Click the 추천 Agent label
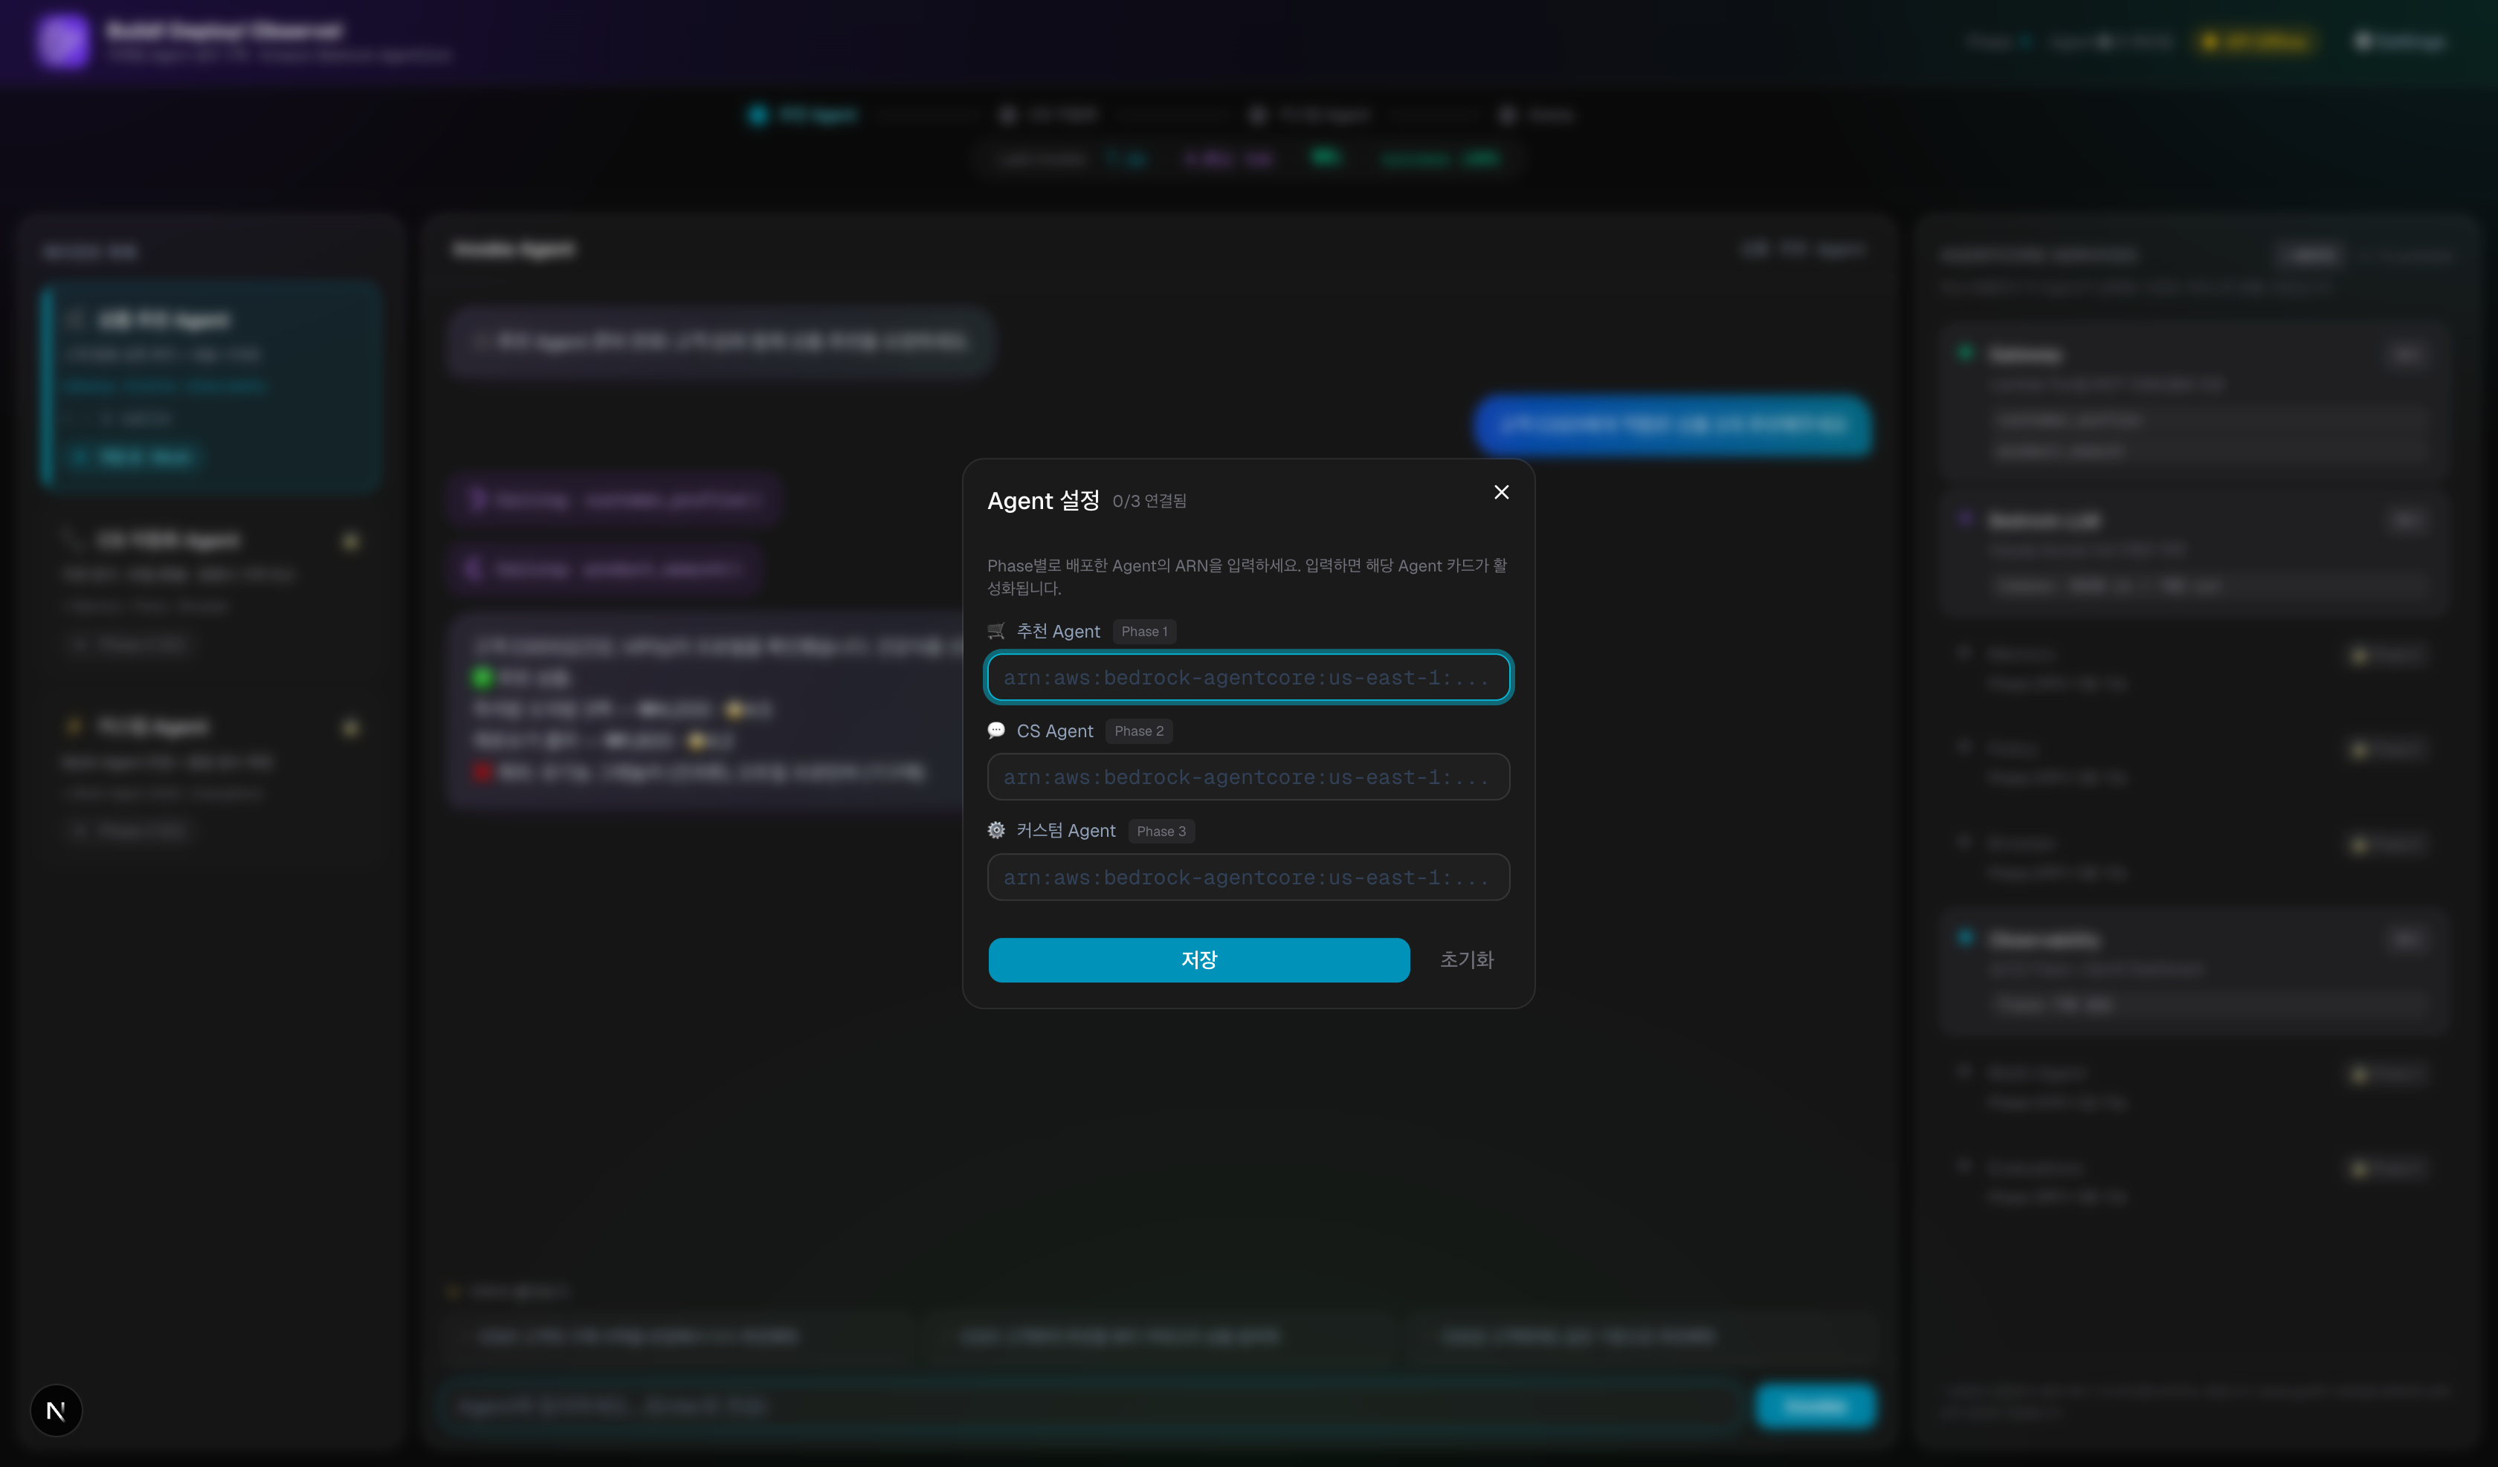This screenshot has height=1467, width=2498. pos(1058,632)
